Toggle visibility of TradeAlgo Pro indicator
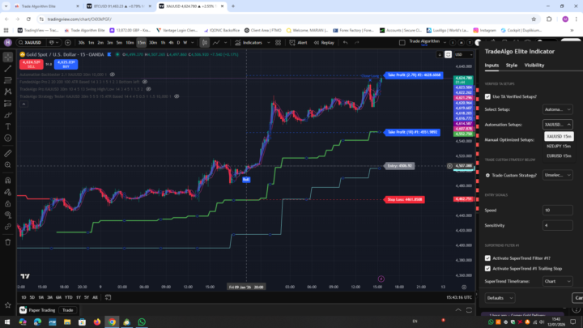The height and width of the screenshot is (328, 583). click(148, 89)
